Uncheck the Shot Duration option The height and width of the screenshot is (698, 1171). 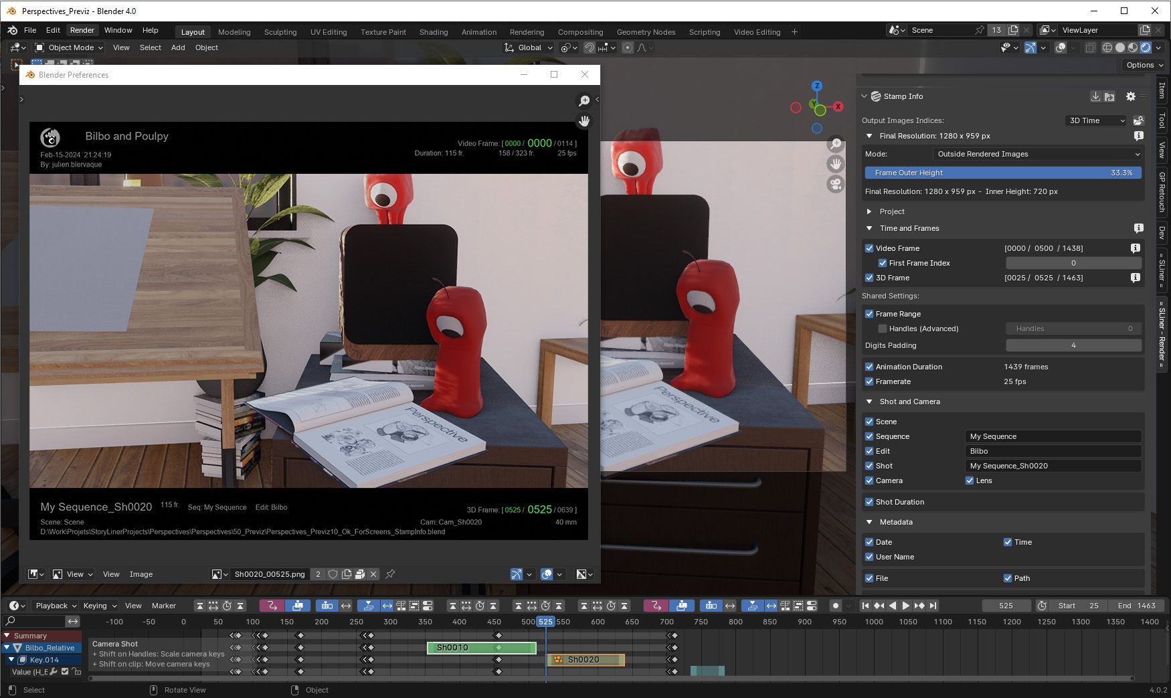click(x=869, y=502)
